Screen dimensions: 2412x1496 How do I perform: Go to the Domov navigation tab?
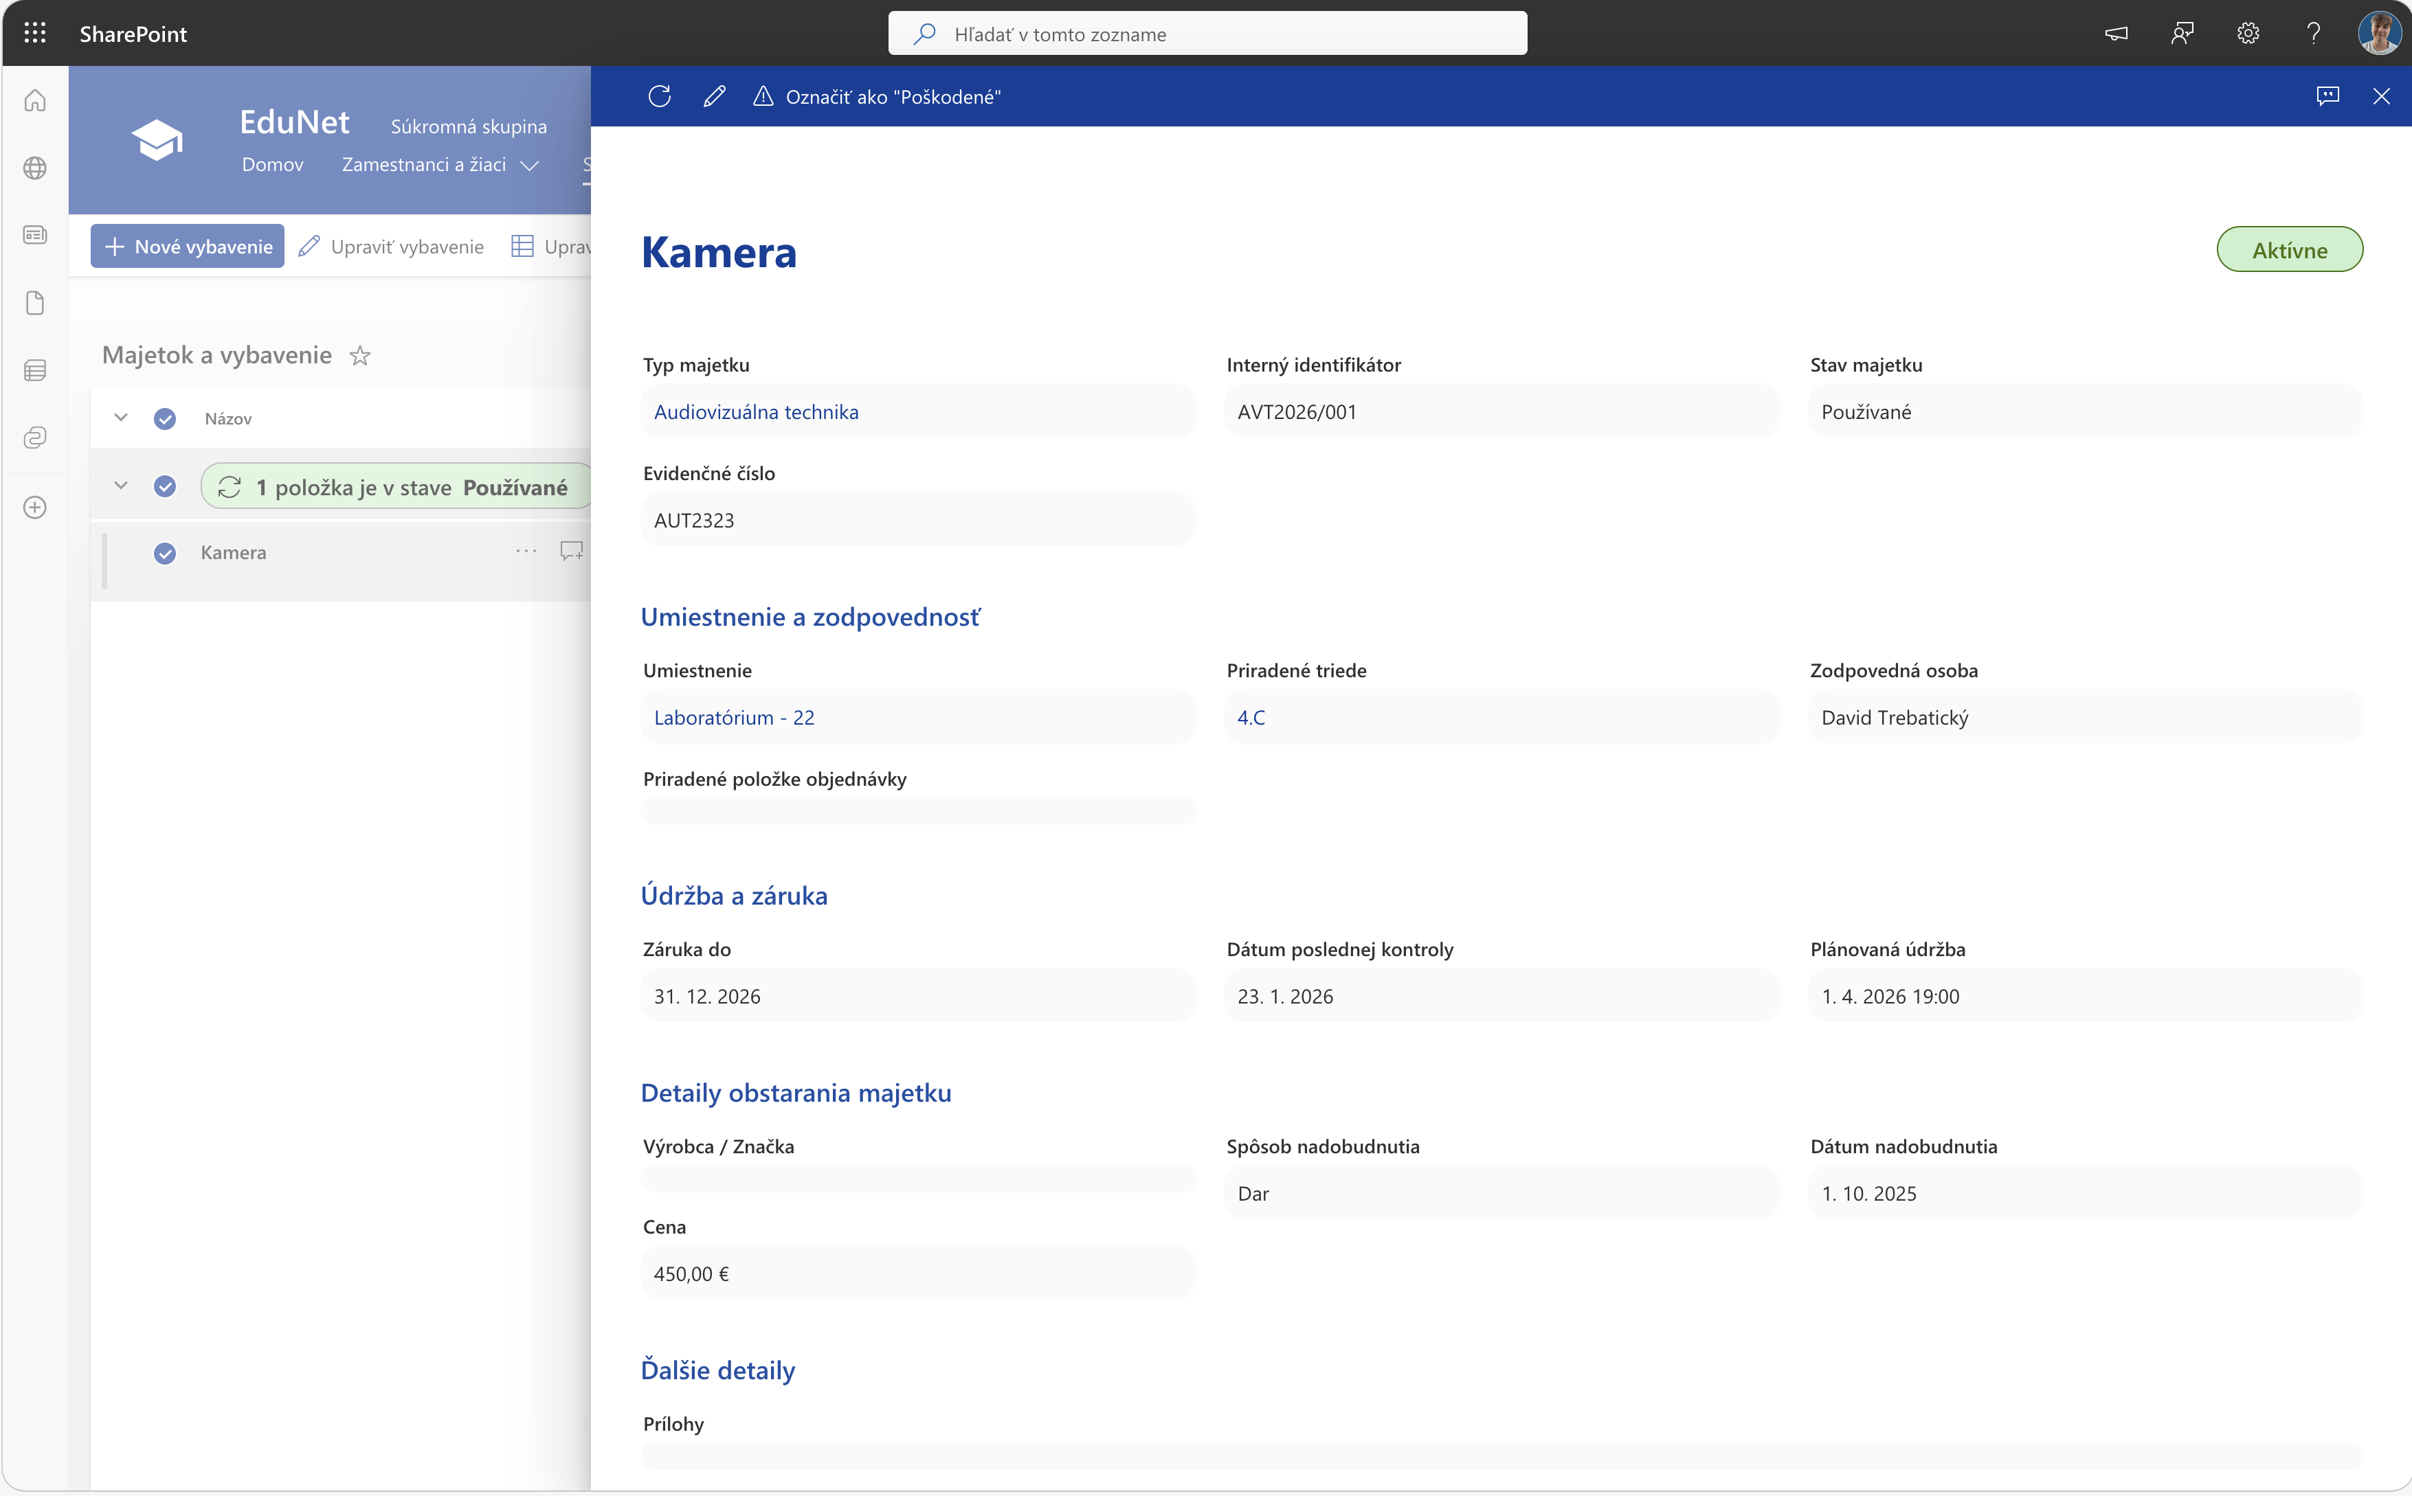click(272, 164)
